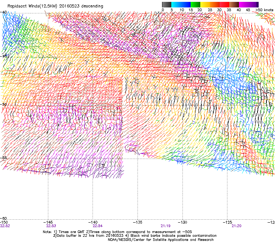Click the '-60' latitude label
Viewport: 275px width, 242px height.
[3, 218]
